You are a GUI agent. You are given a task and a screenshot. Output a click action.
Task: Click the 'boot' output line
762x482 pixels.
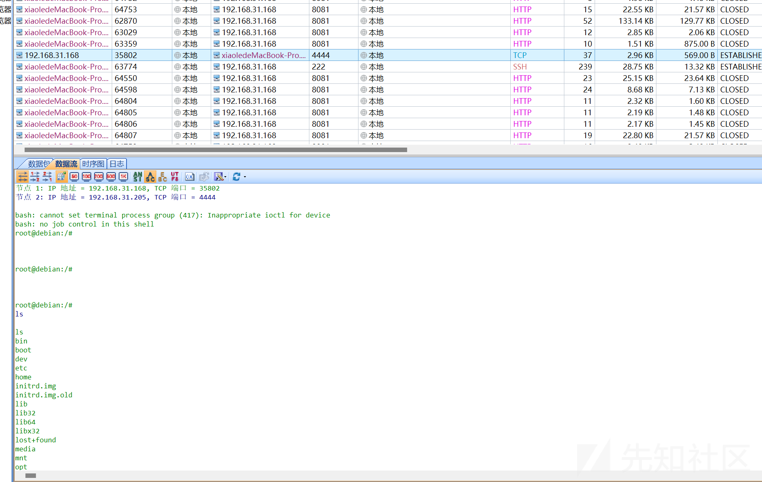pyautogui.click(x=23, y=350)
